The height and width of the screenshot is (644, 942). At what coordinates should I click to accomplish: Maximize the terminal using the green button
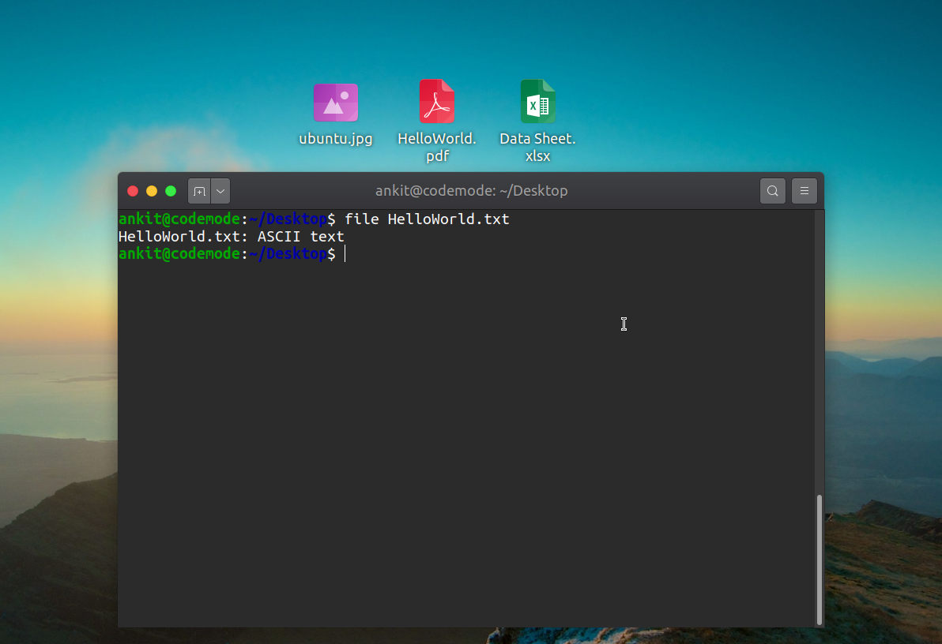tap(171, 191)
